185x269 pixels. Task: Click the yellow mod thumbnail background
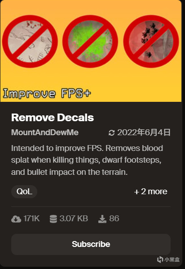[91, 78]
